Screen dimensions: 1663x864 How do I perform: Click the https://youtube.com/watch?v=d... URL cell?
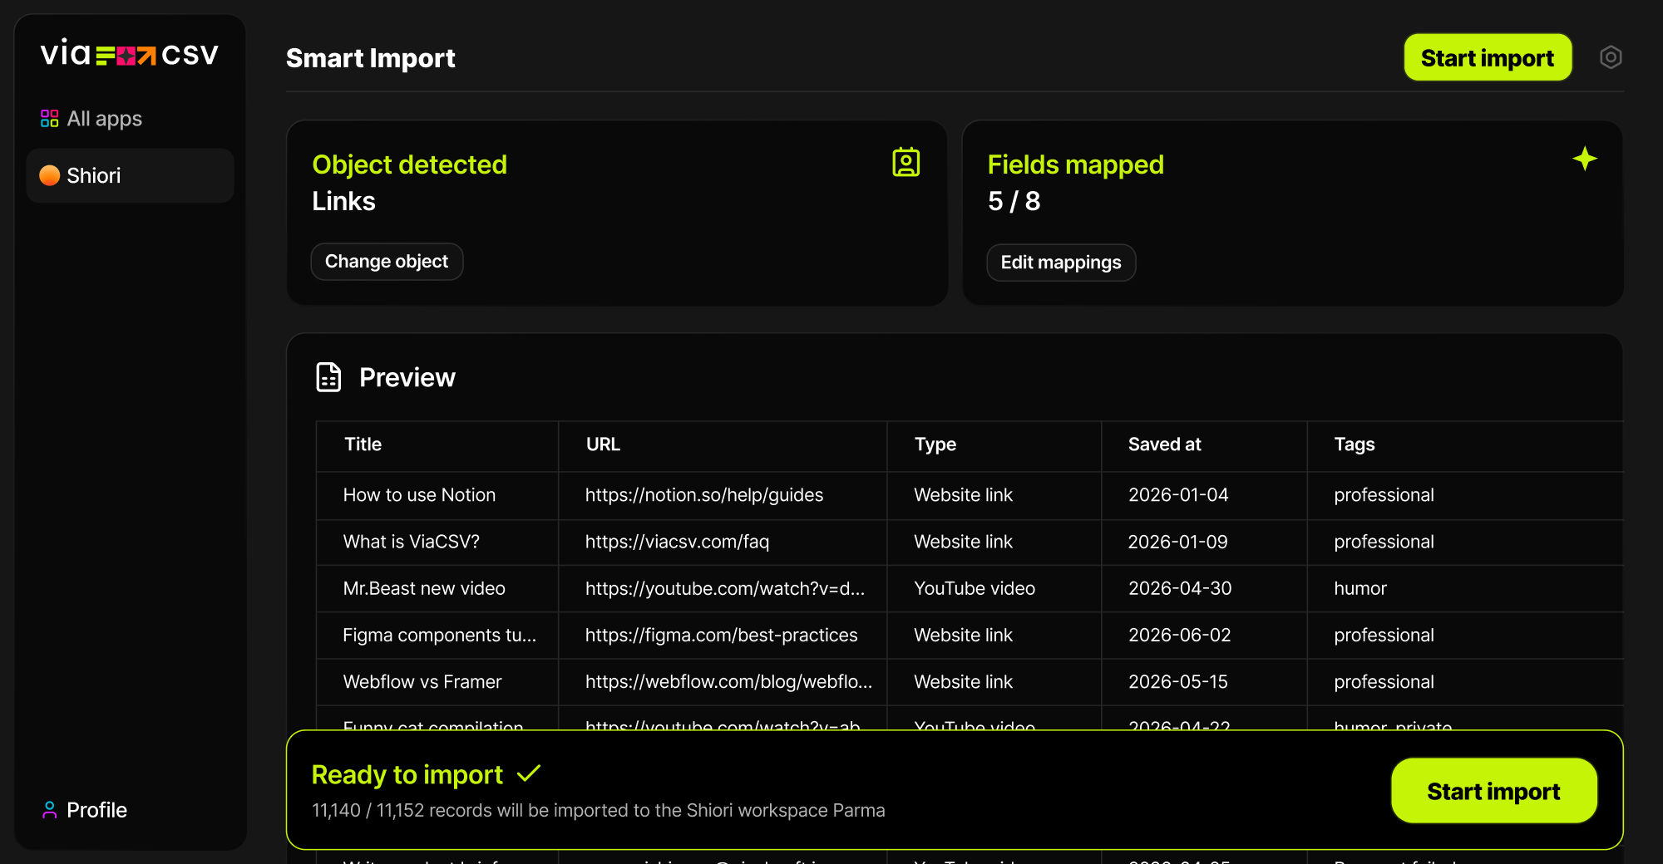(x=723, y=588)
